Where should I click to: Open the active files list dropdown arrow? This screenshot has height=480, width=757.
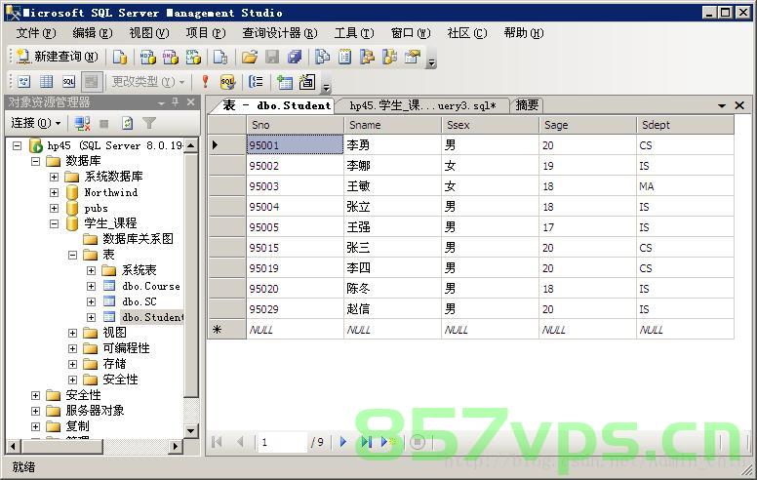point(722,105)
